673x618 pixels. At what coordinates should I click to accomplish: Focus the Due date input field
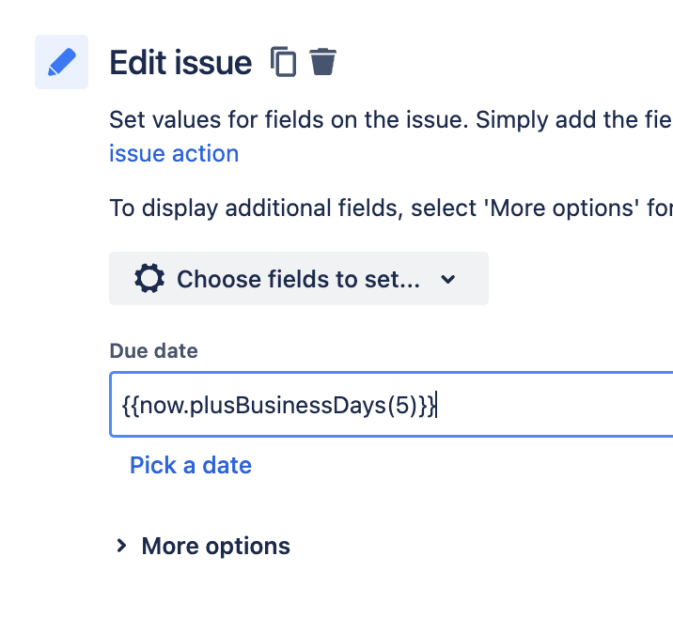(391, 405)
